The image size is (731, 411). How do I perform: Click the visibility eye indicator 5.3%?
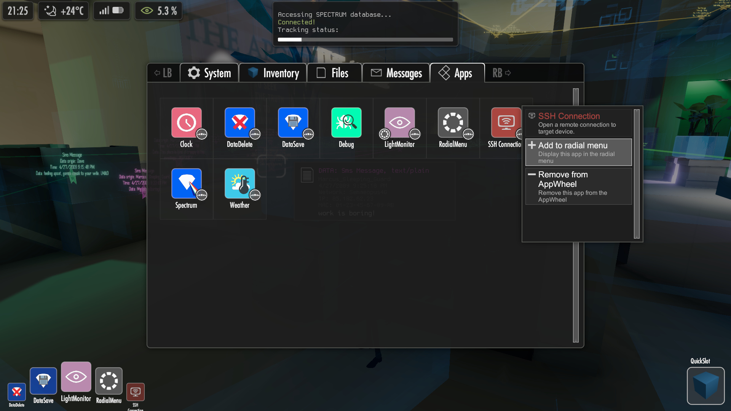[x=158, y=11]
